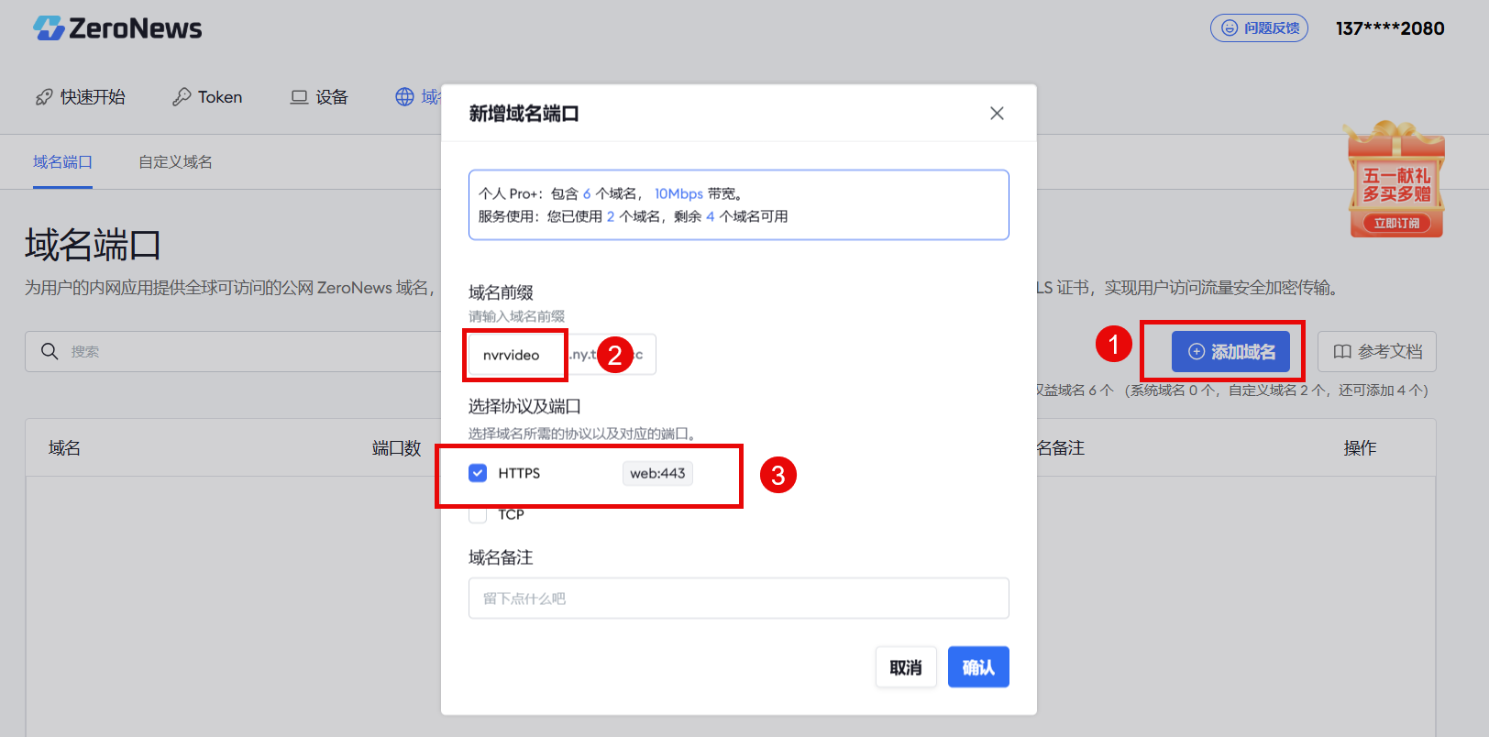Click the globe domain menu icon
This screenshot has height=737, width=1489.
point(404,97)
